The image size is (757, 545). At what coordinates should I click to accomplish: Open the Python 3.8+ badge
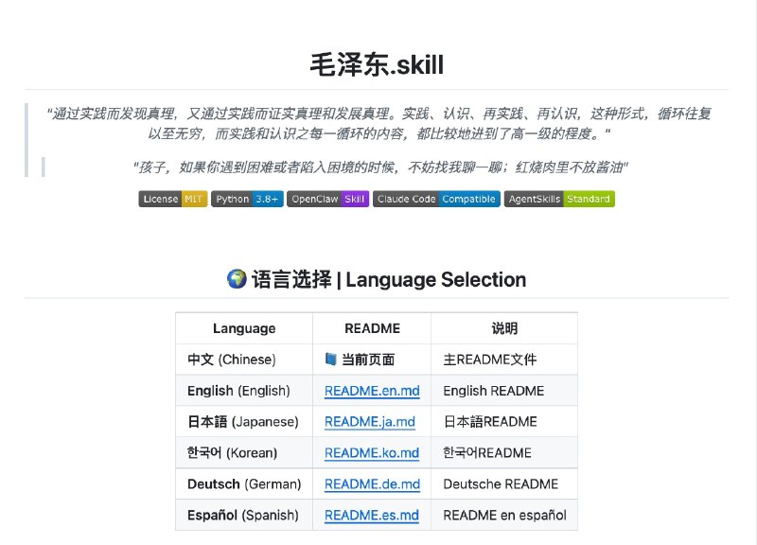coord(246,199)
